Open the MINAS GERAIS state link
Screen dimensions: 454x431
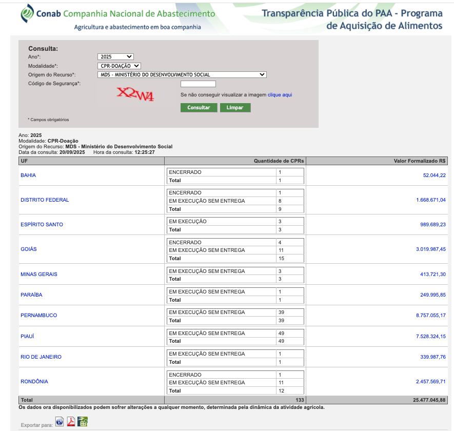pyautogui.click(x=39, y=275)
